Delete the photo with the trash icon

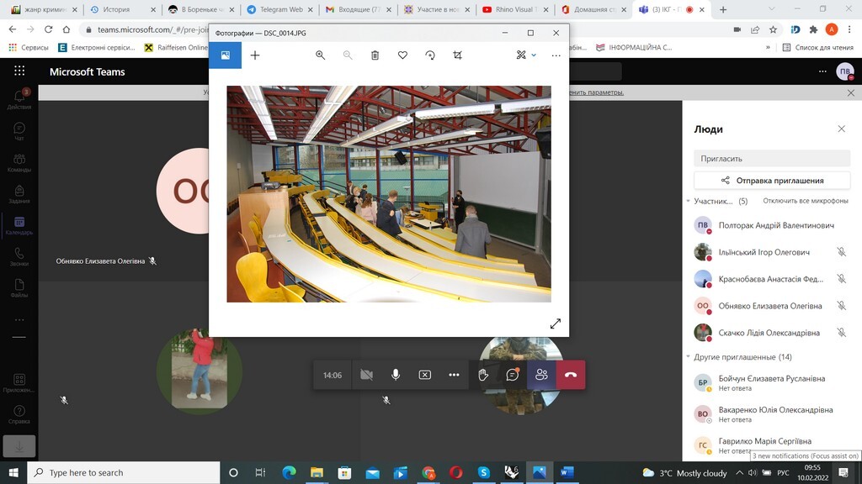375,55
